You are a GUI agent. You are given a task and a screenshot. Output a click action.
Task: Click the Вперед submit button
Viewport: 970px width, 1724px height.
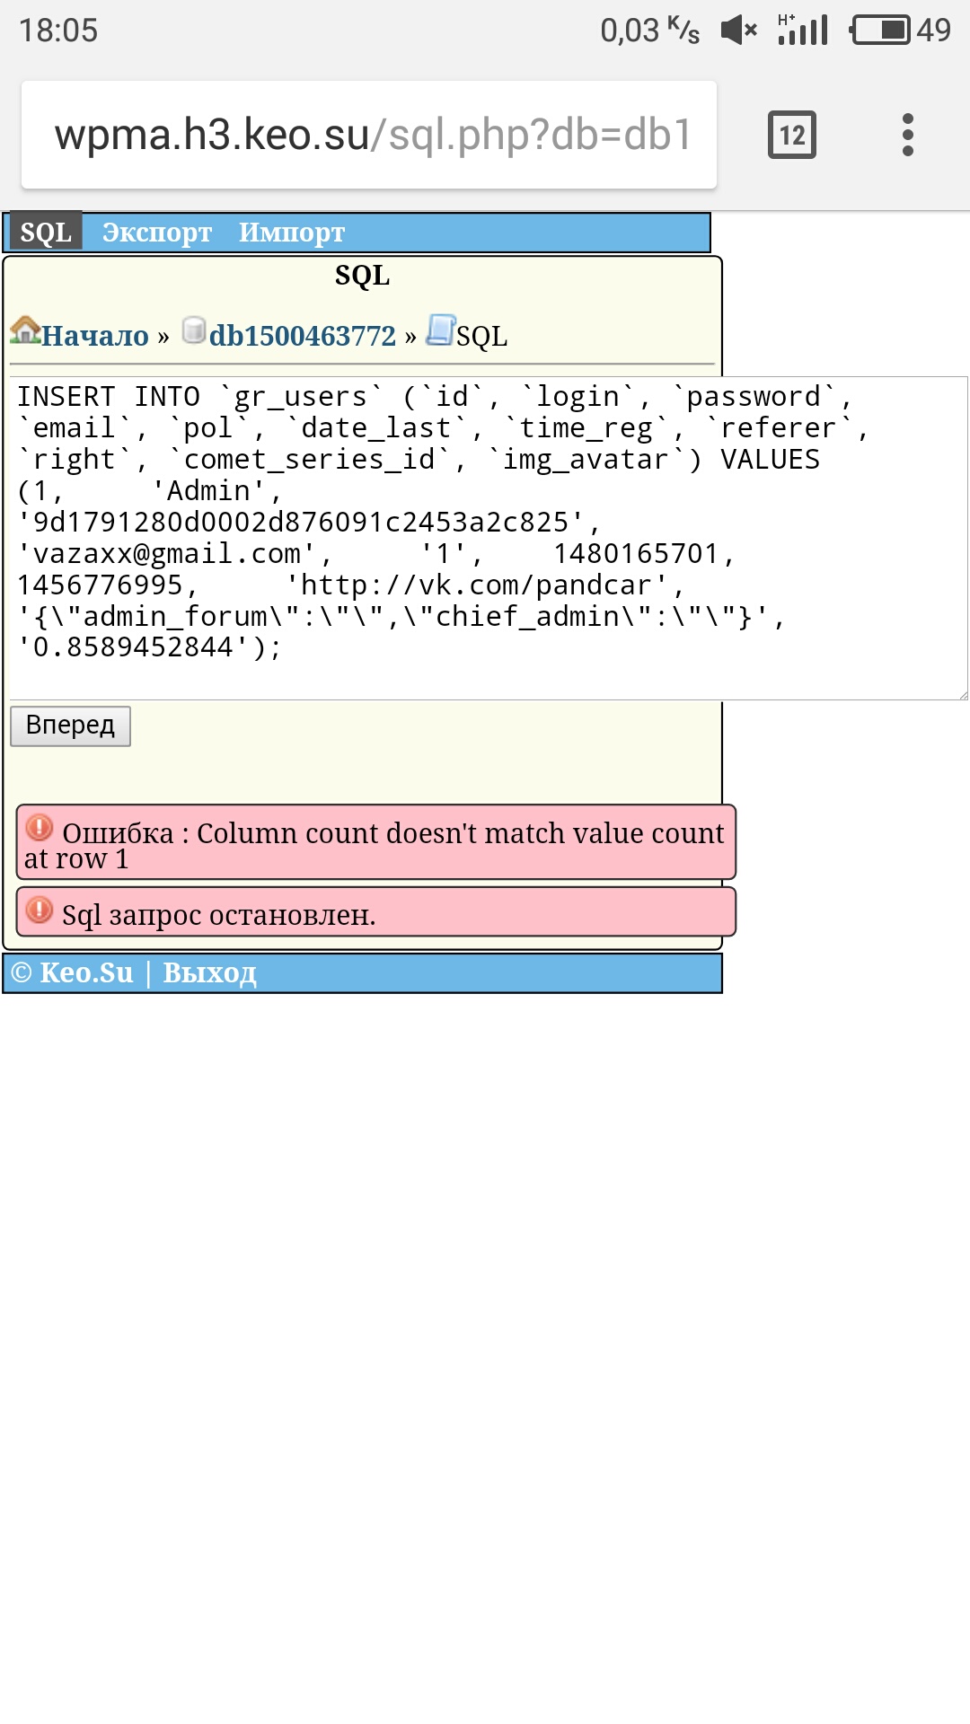tap(70, 726)
